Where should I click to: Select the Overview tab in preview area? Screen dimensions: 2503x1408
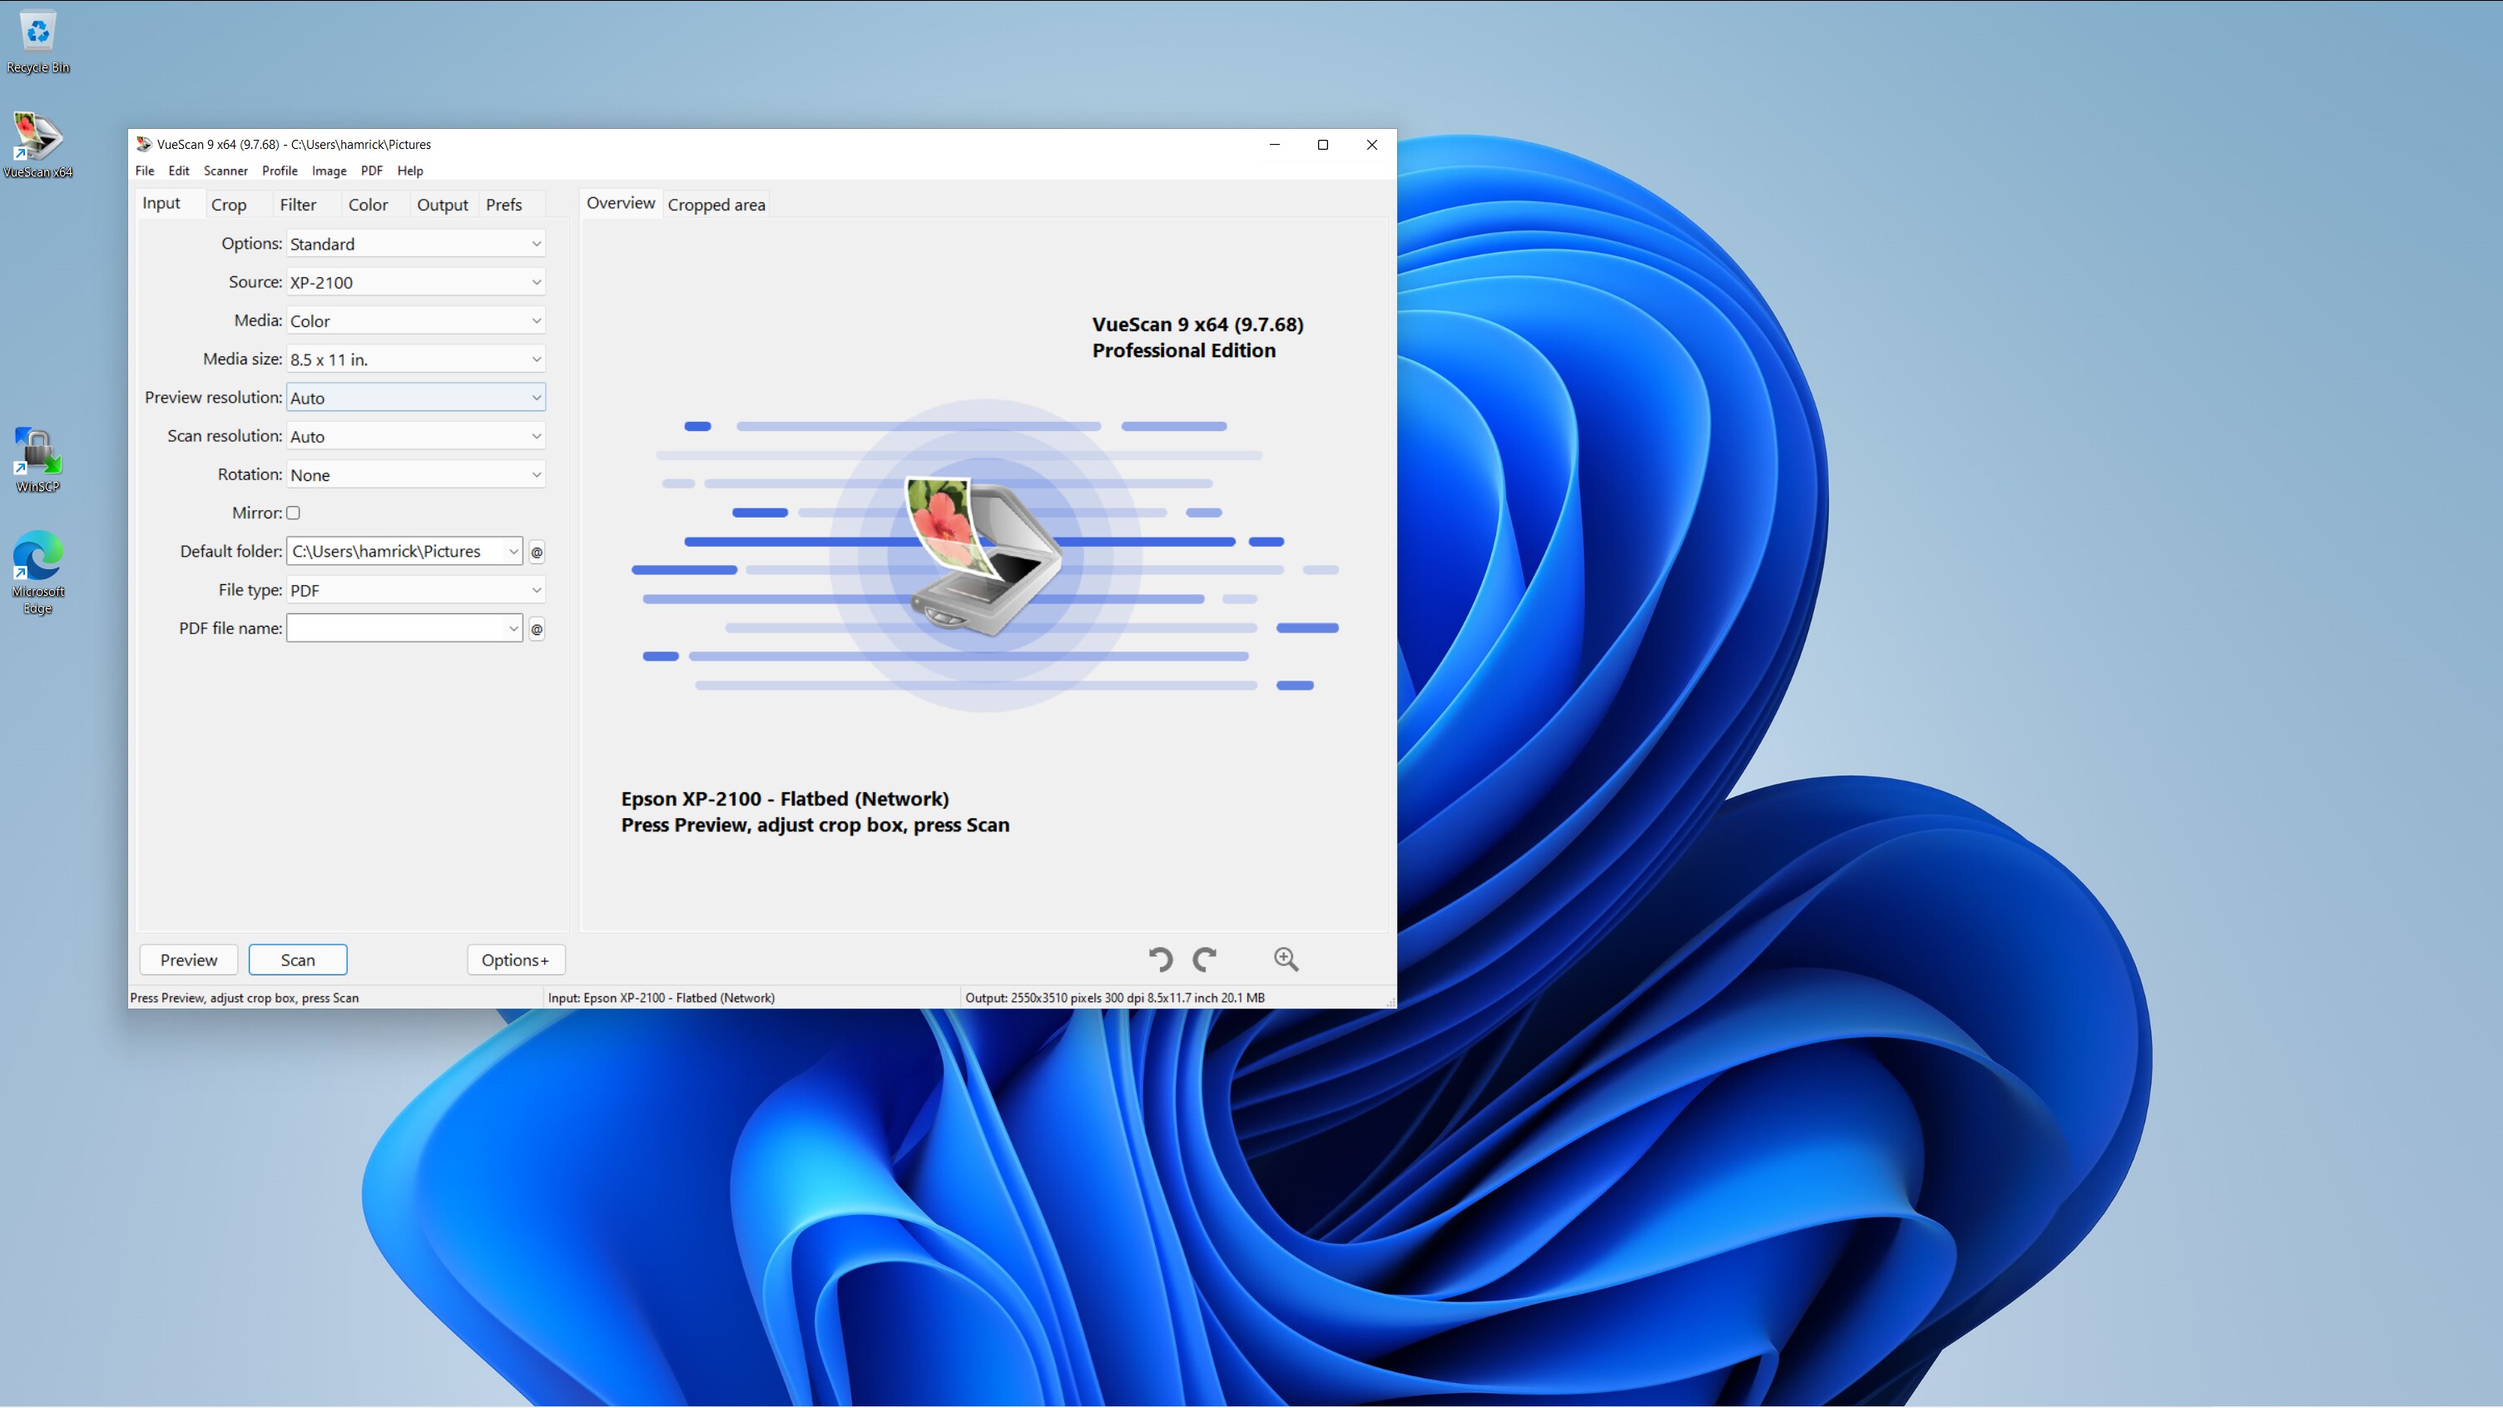621,203
